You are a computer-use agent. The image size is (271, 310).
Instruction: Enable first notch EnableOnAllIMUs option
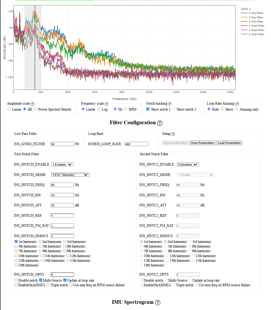tap(16, 285)
